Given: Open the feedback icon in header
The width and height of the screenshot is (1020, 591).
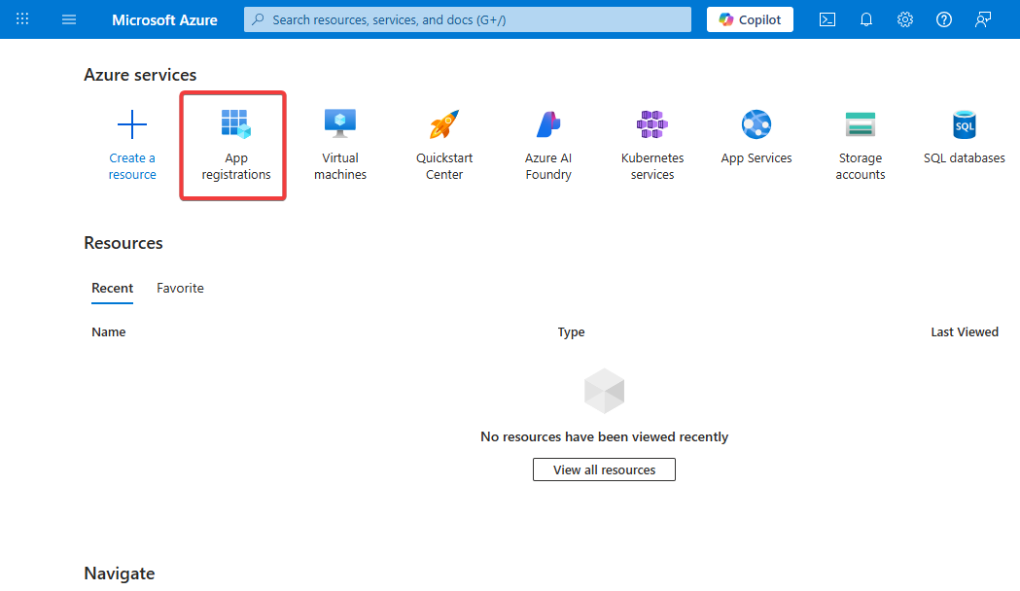Looking at the screenshot, I should point(983,19).
